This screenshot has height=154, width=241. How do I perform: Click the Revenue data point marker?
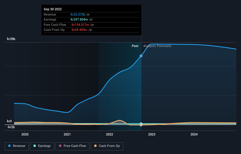(141, 56)
